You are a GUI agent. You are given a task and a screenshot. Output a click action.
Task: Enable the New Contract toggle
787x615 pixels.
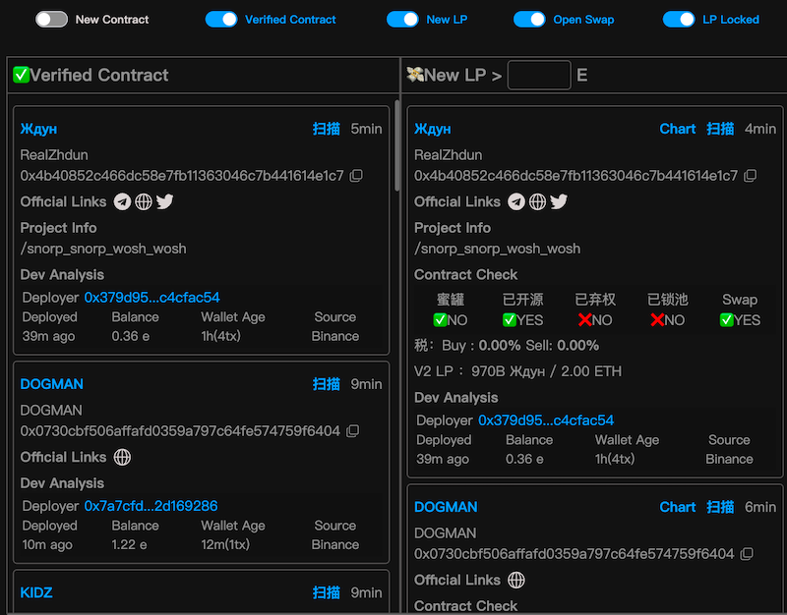(x=51, y=20)
